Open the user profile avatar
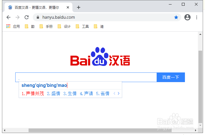 coord(187,17)
